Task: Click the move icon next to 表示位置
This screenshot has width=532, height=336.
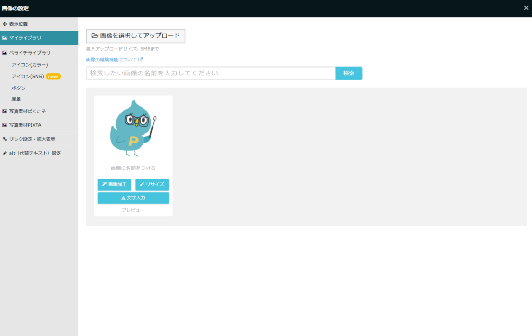Action: pyautogui.click(x=5, y=24)
